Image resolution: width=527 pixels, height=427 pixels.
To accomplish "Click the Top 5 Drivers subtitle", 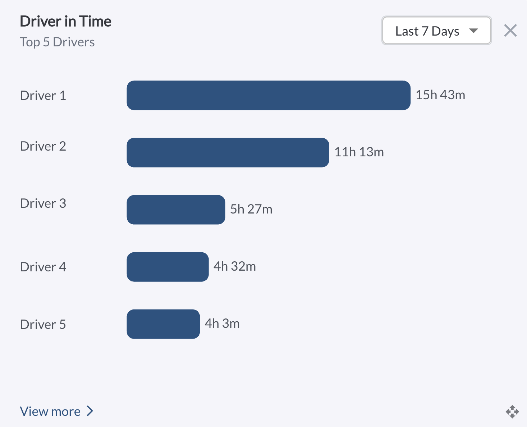I will coord(58,42).
